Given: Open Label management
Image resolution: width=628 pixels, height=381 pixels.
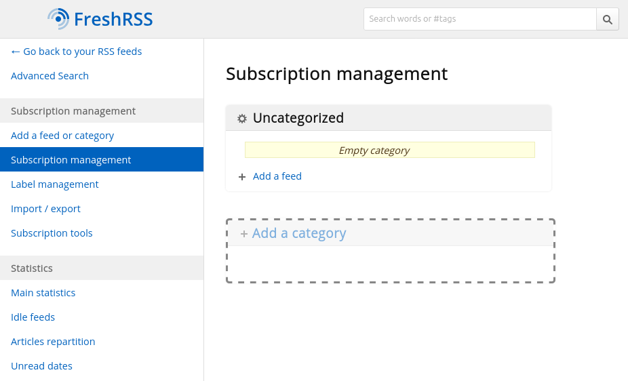Looking at the screenshot, I should coord(55,184).
